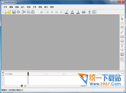Click the New project icon
This screenshot has width=126, height=93.
click(x=5, y=12)
